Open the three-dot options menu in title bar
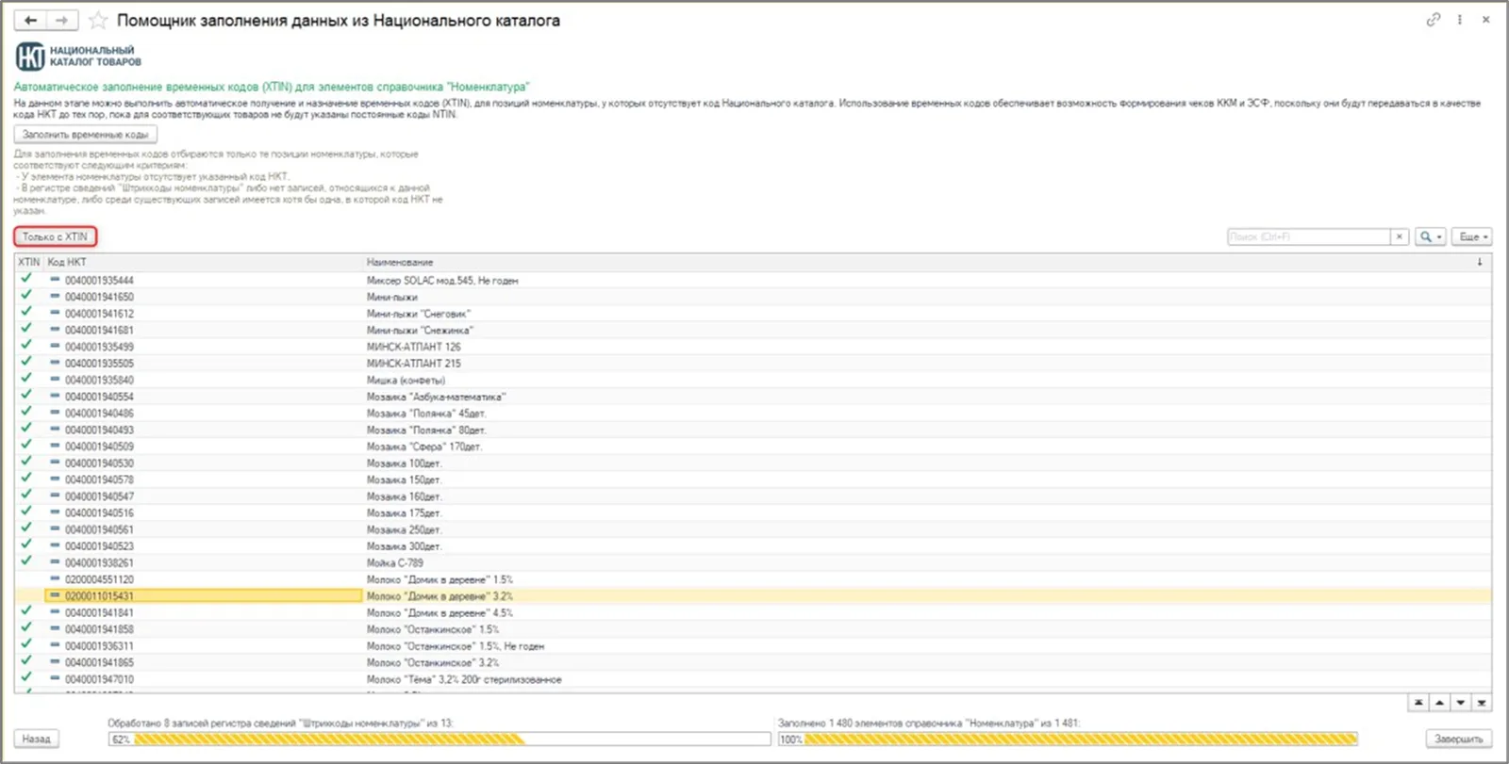Viewport: 1509px width, 764px height. pyautogui.click(x=1460, y=19)
